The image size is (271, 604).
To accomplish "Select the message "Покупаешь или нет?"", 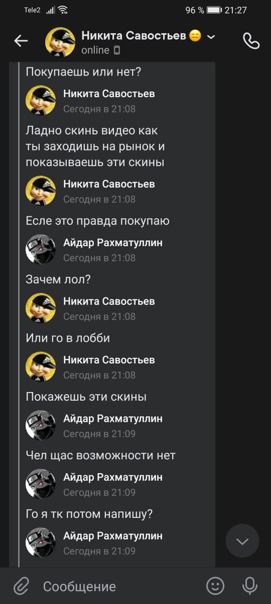I will pyautogui.click(x=84, y=72).
